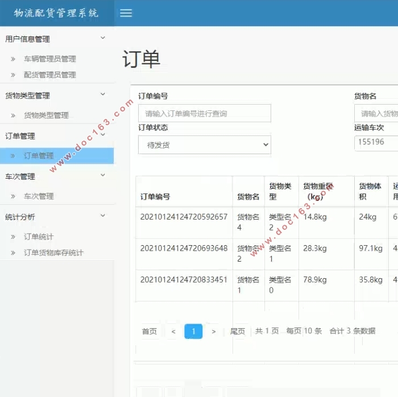398x397 pixels.
Task: Click the 合计 3 条数据 total text
Action: pos(353,331)
